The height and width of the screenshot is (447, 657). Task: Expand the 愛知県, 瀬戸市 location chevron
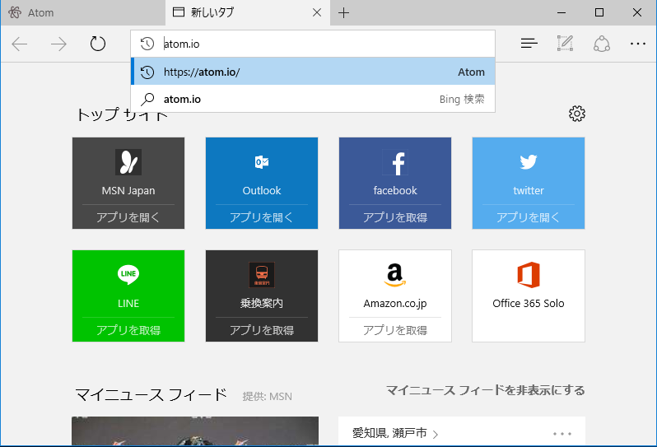[436, 434]
